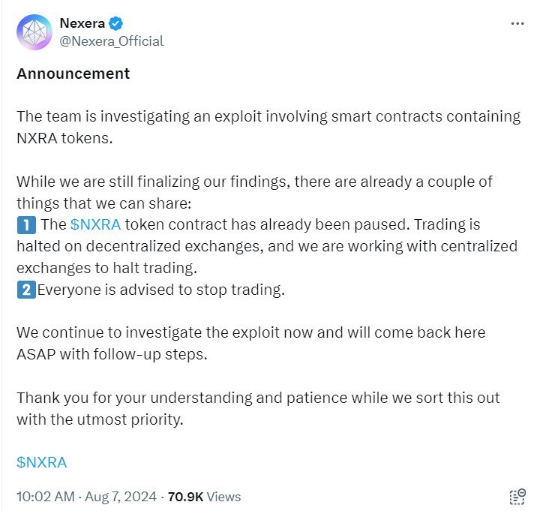Click the bold Announcement heading

pos(73,74)
